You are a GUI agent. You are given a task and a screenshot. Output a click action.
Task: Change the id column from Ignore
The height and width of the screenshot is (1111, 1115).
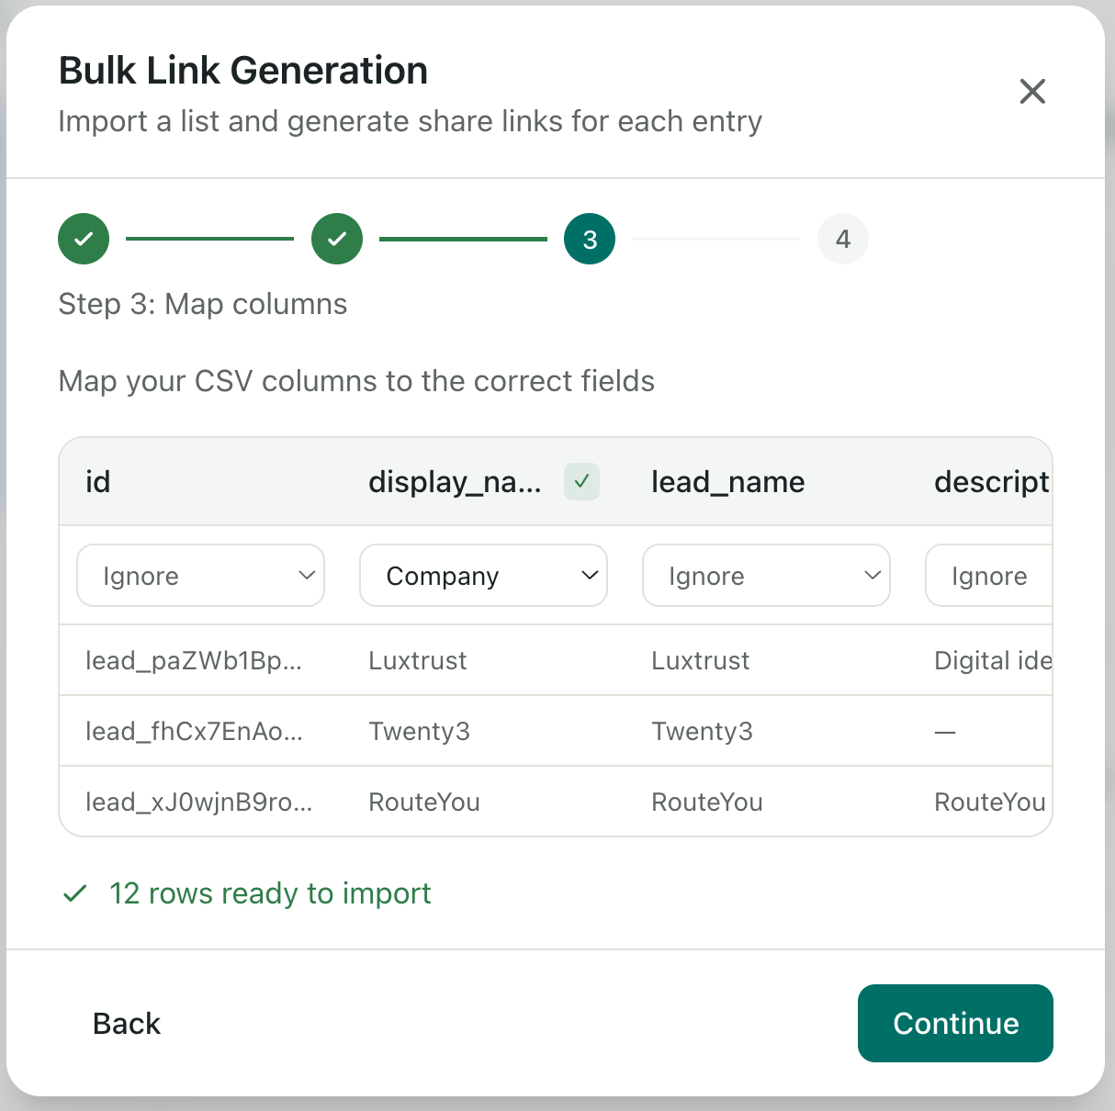pos(200,576)
